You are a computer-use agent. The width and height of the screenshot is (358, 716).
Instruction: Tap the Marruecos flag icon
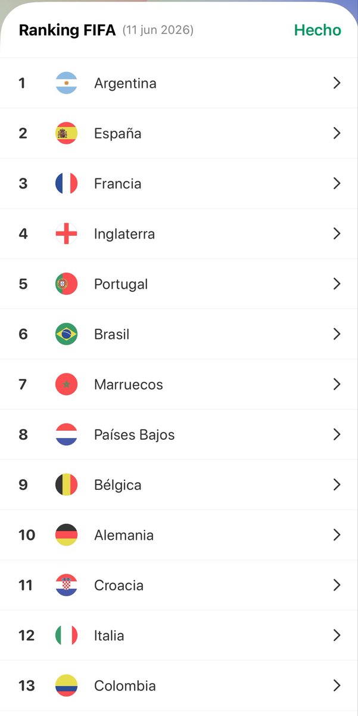click(x=66, y=384)
